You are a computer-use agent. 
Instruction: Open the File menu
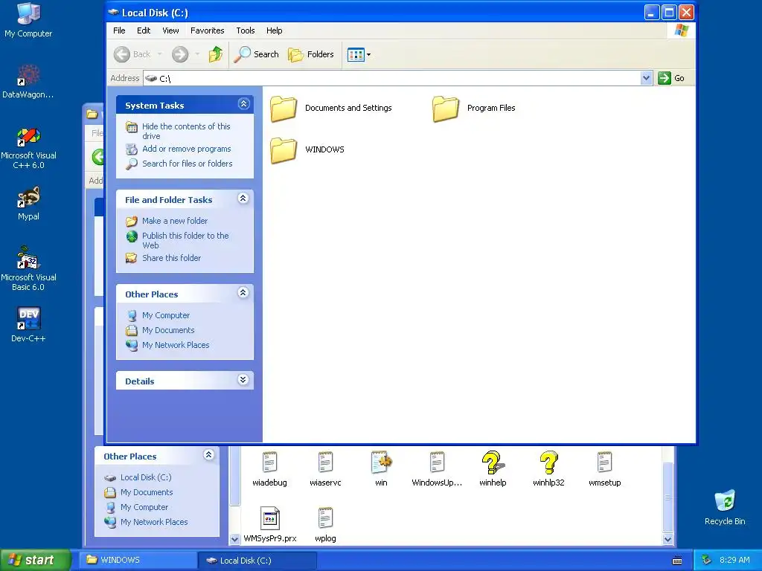[119, 30]
